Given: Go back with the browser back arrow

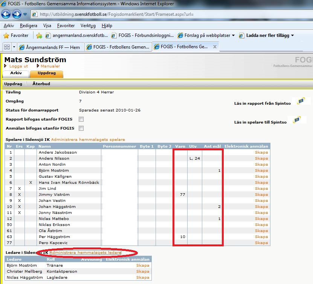Looking at the screenshot, I should coord(6,14).
